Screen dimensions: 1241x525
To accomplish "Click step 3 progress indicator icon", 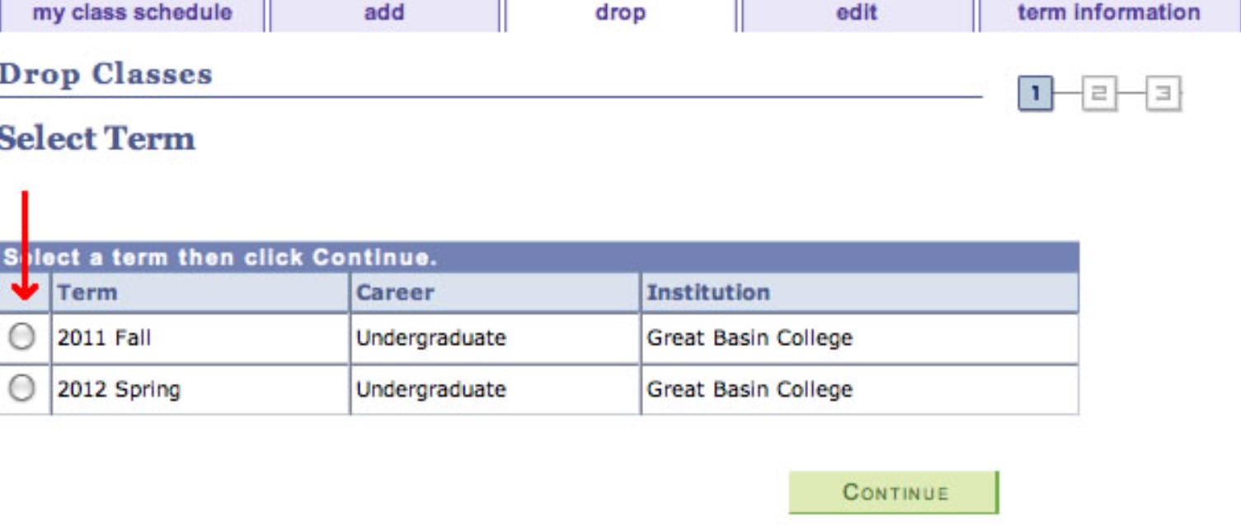I will pos(1163,94).
